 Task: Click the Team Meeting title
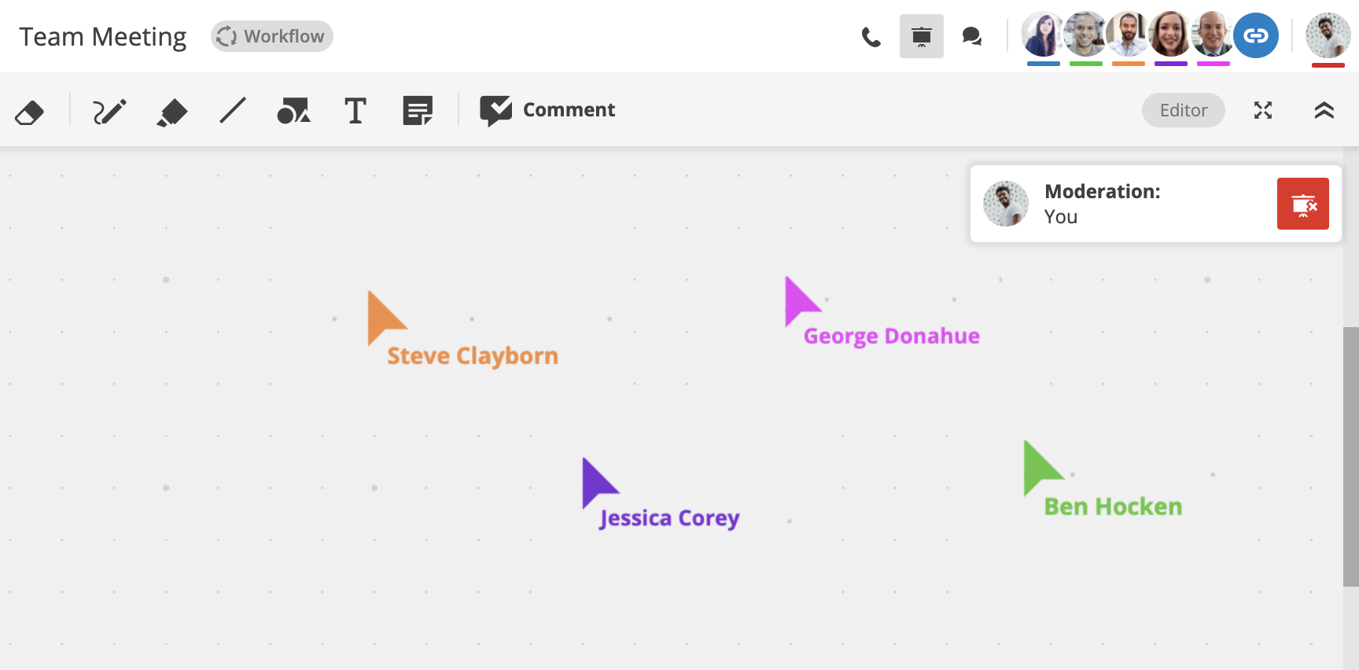(103, 37)
